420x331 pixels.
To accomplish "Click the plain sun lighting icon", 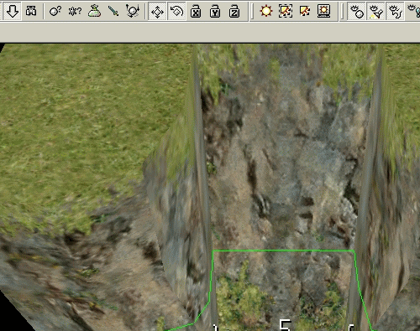I will coord(265,11).
